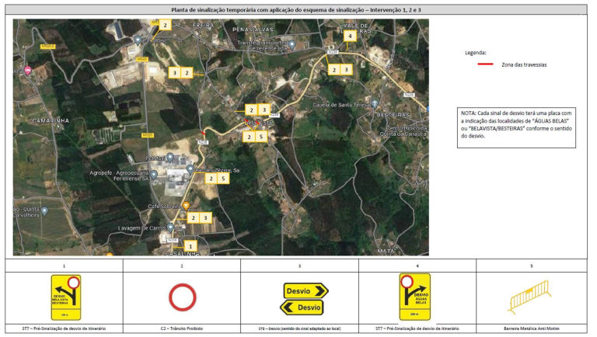Click the Agropefe Agropecuária map pin
Viewport: 597px width, 337px height.
pos(154,174)
